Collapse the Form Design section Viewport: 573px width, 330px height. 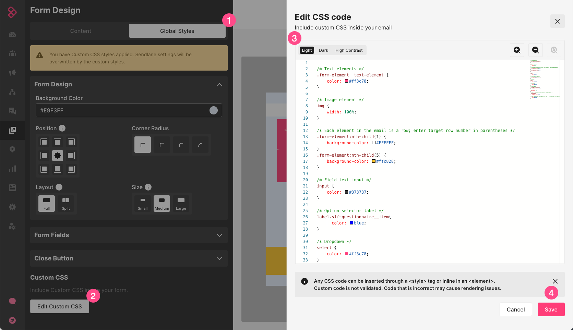coord(219,84)
